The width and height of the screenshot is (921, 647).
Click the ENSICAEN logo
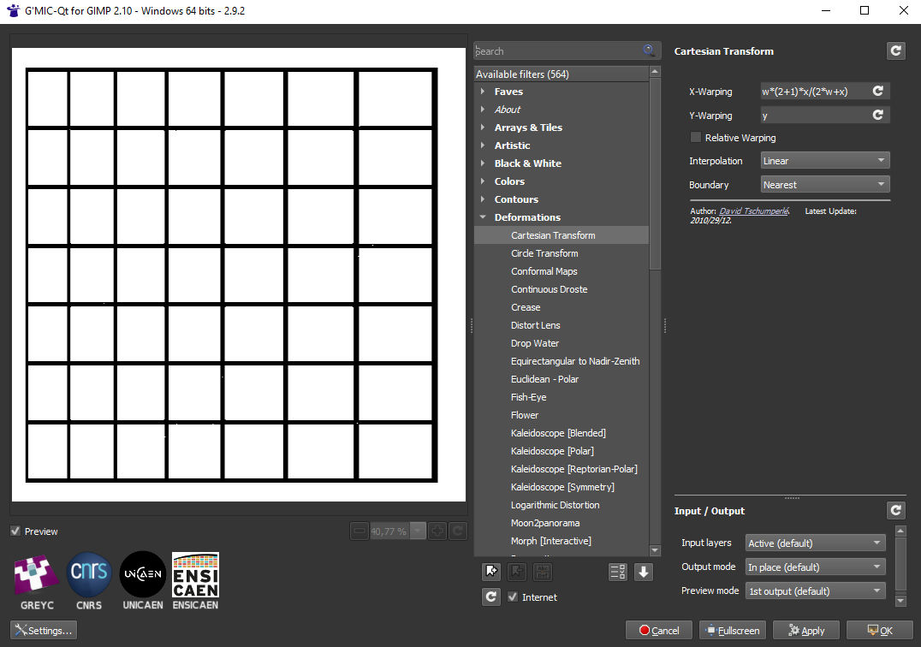point(196,580)
